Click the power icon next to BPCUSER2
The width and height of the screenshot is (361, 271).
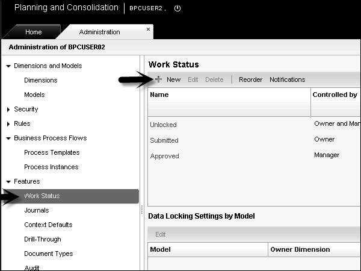pos(177,8)
